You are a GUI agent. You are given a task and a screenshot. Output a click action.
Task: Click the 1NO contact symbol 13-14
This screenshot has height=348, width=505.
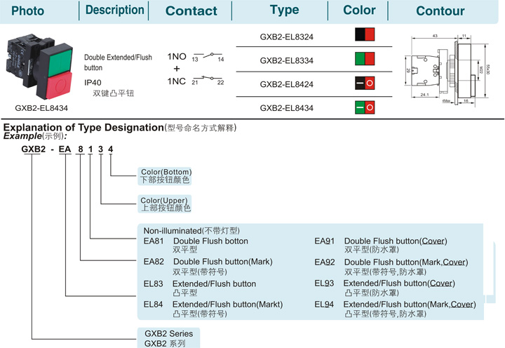point(208,57)
